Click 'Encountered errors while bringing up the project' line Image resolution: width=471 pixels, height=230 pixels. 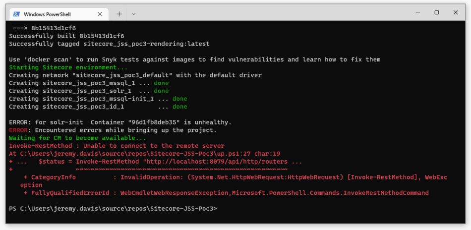pos(113,130)
